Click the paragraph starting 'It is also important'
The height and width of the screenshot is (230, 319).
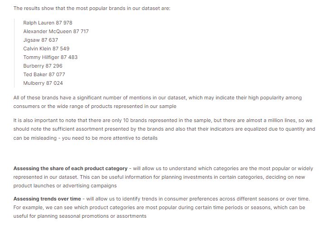pyautogui.click(x=164, y=129)
